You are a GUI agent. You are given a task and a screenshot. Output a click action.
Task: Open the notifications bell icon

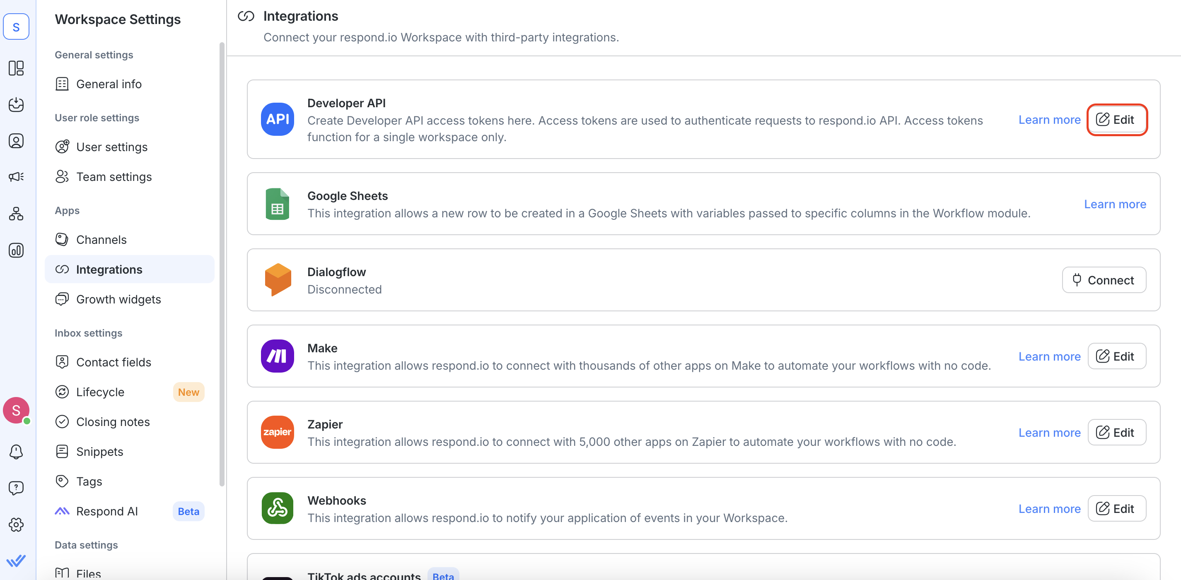pyautogui.click(x=16, y=452)
